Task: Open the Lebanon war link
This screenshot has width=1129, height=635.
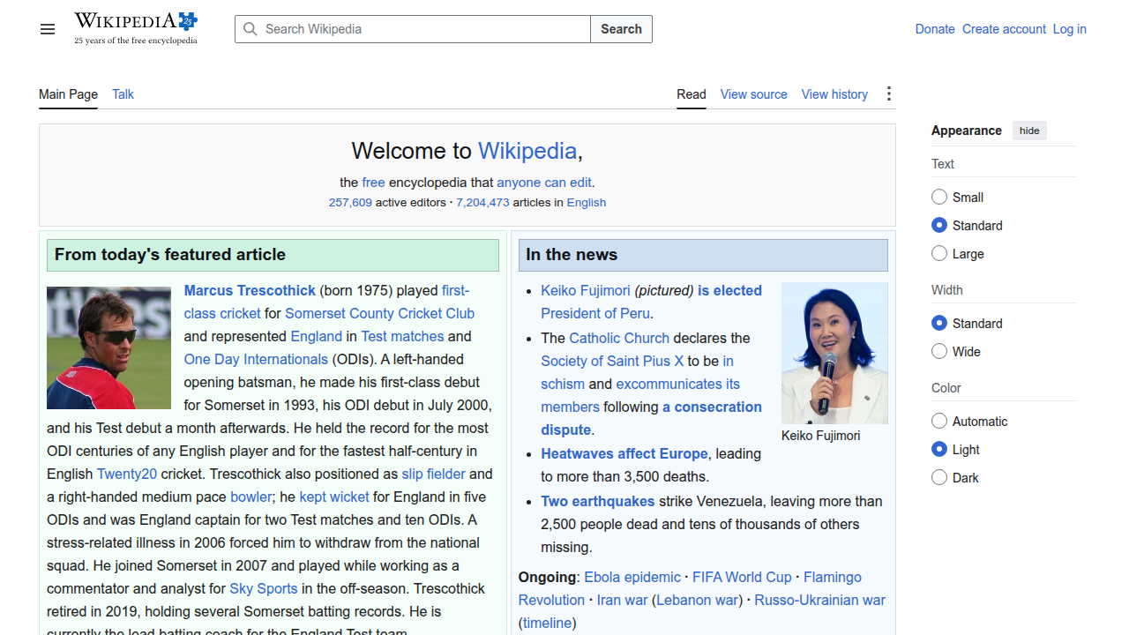Action: point(696,600)
